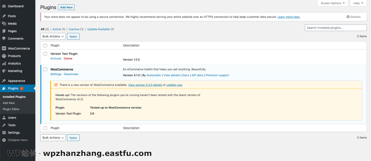Open Add New submenu item in sidebar
371x161 pixels.
9,103
